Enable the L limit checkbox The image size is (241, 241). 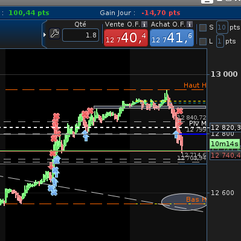(203, 42)
